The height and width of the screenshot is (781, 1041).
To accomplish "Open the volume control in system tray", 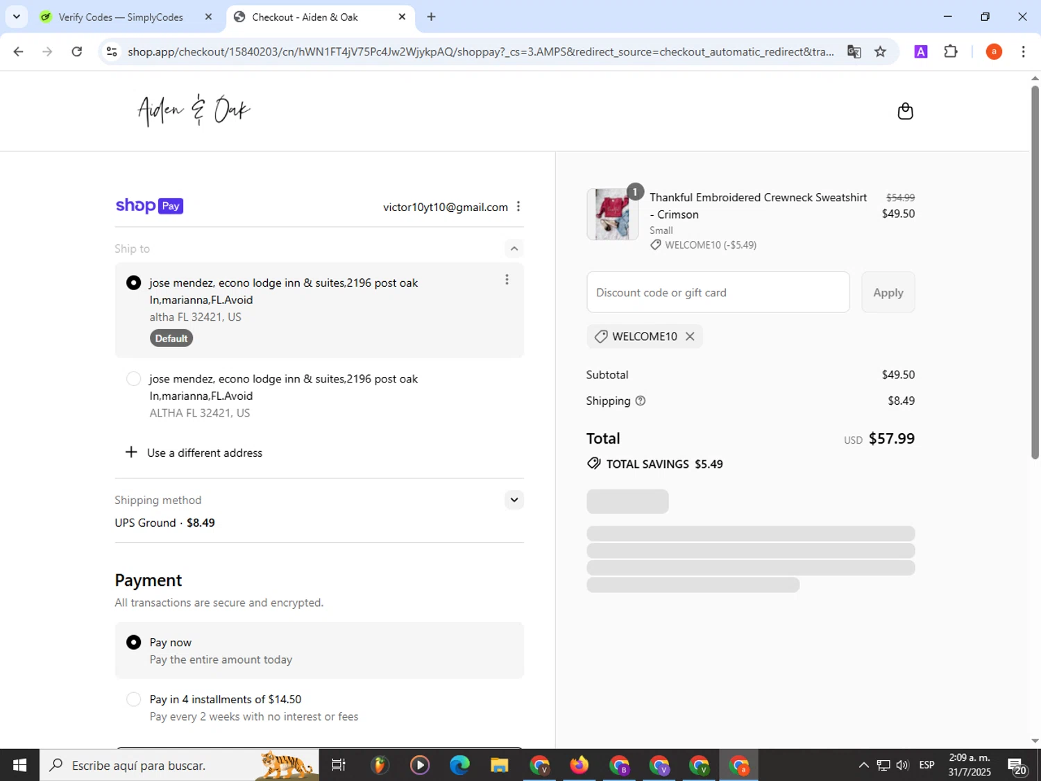I will click(902, 765).
